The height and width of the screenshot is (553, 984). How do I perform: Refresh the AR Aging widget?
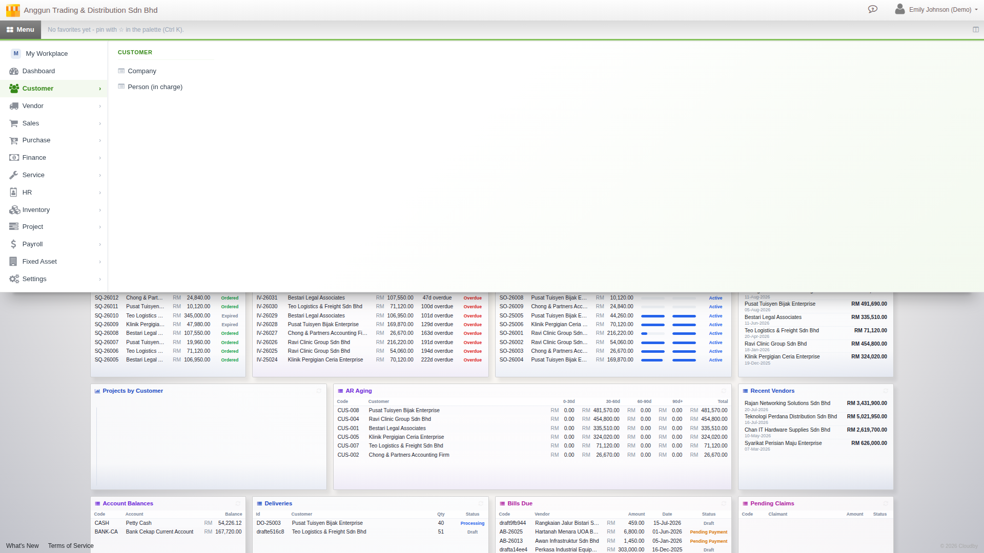click(x=724, y=391)
